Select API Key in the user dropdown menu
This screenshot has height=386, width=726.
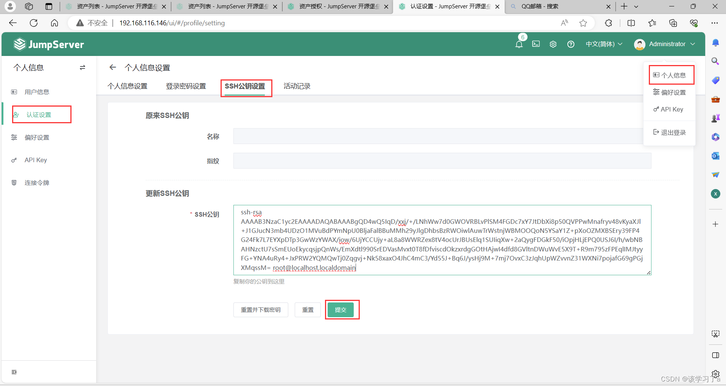(x=668, y=109)
